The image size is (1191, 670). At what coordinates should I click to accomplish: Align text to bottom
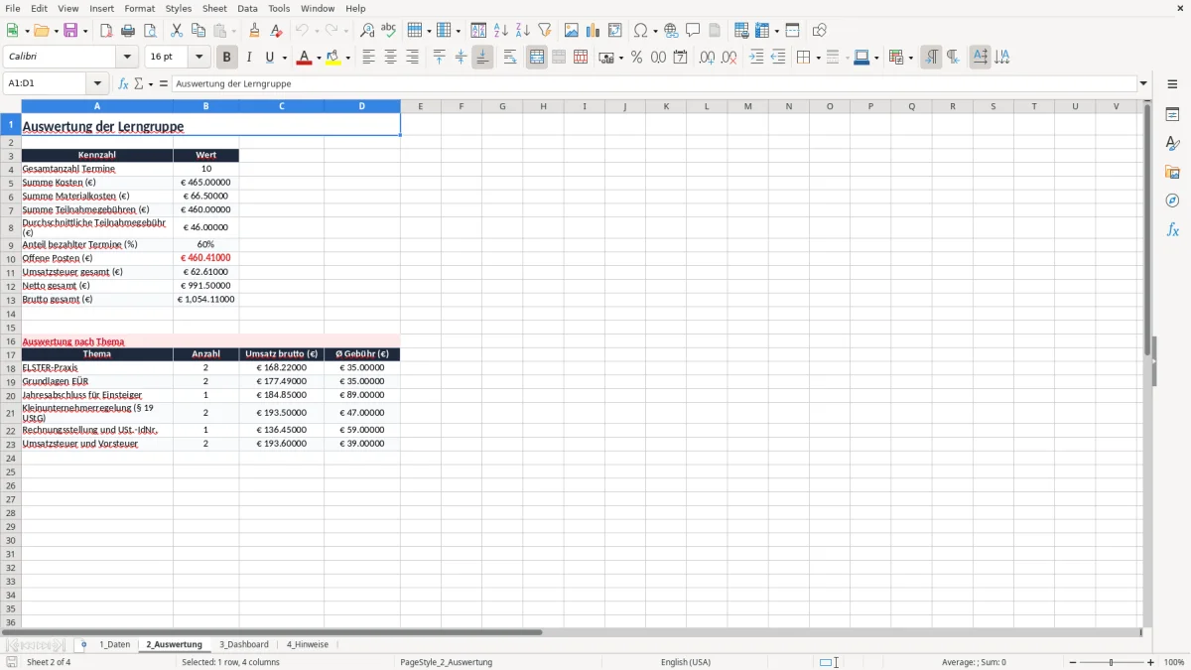[482, 58]
